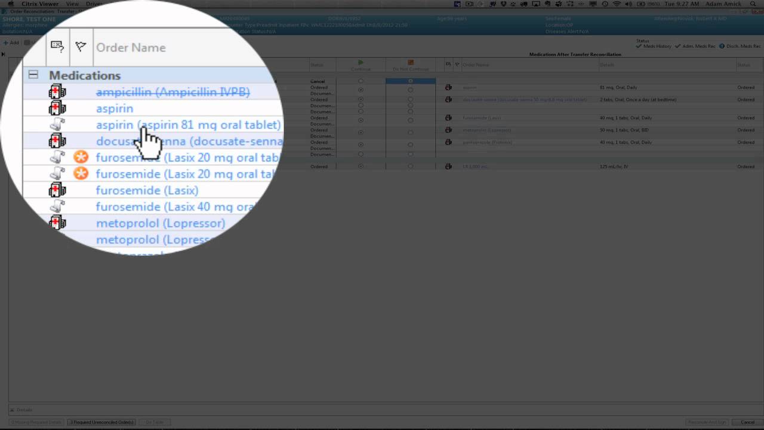
Task: Click the '81 mg, Oral, Daily' details cell
Action: 618,87
